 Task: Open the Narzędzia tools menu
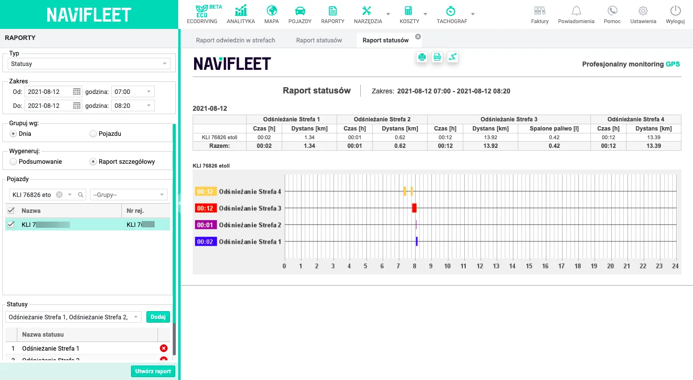(x=368, y=14)
